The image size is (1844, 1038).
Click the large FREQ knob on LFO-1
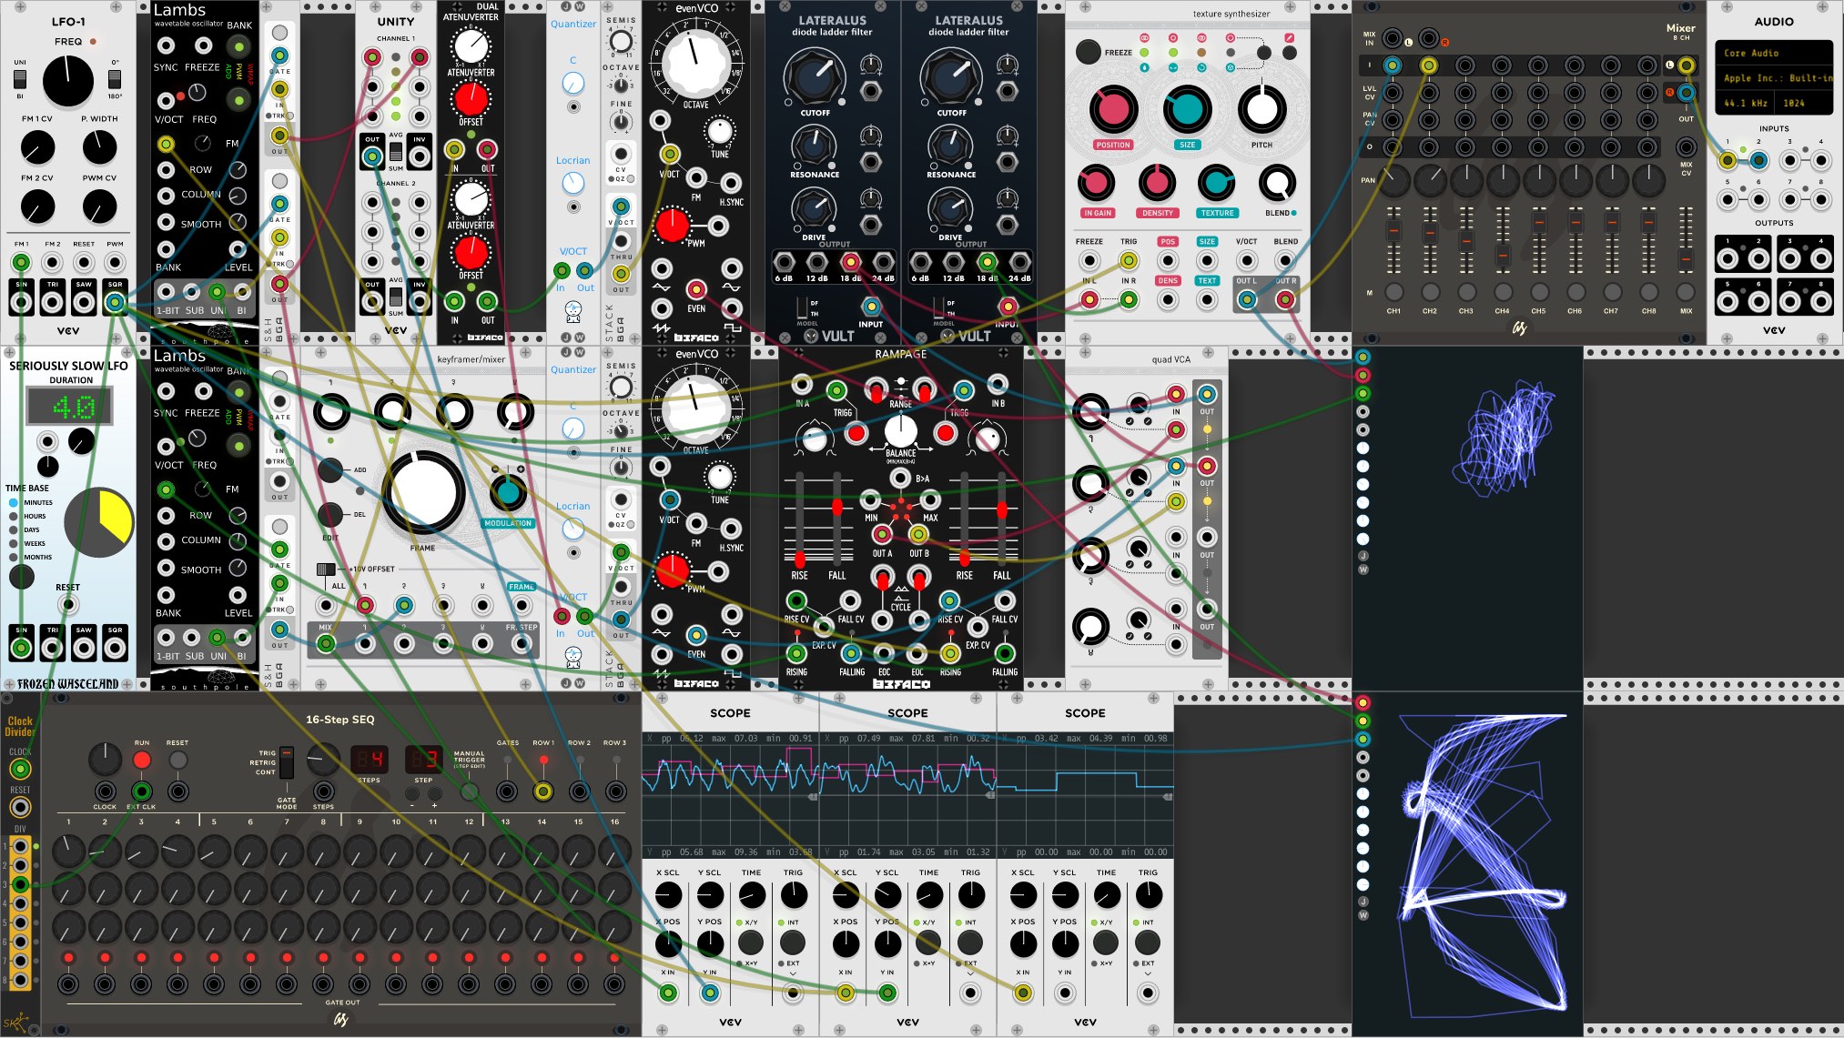tap(68, 81)
